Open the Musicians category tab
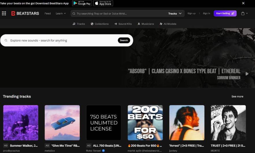The image size is (255, 153). click(x=146, y=24)
